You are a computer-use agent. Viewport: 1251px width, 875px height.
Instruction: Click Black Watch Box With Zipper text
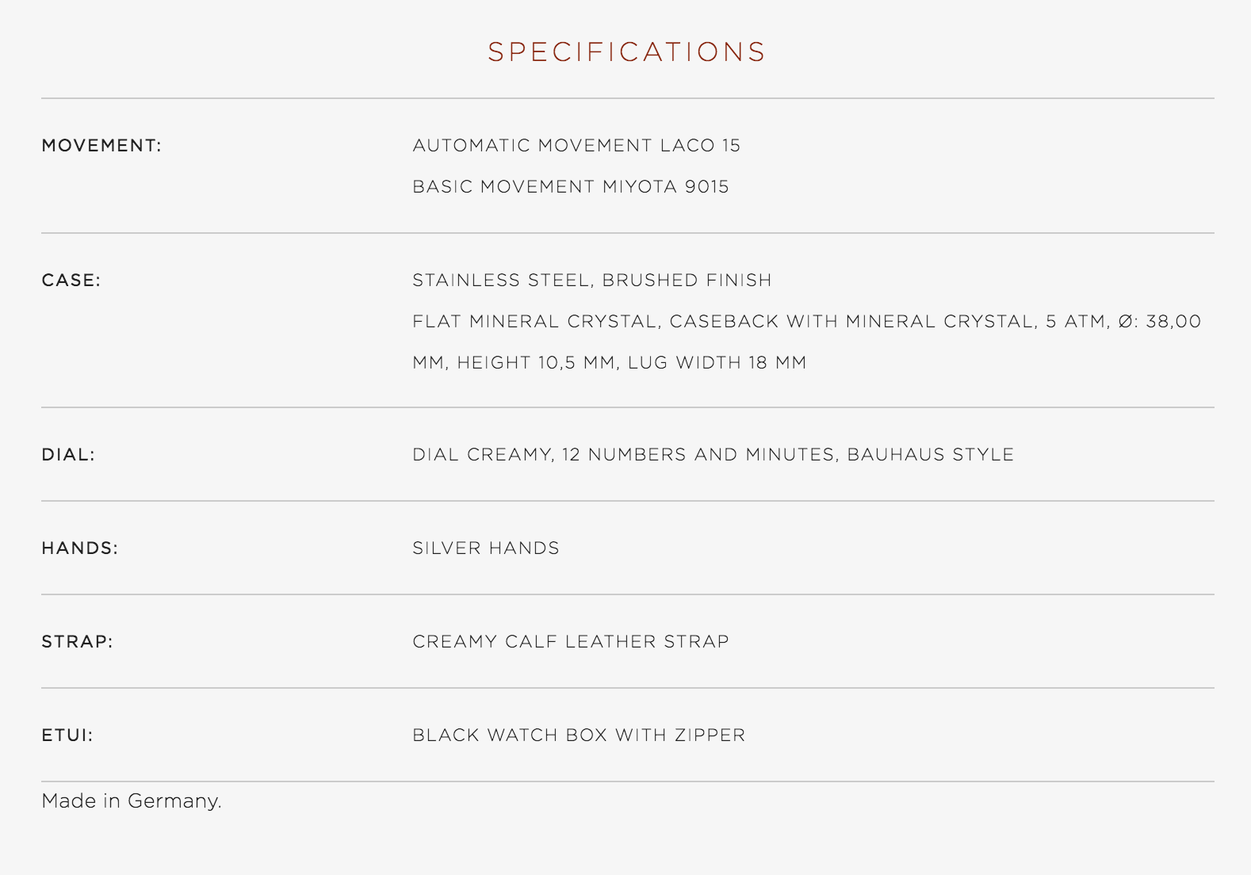point(579,736)
